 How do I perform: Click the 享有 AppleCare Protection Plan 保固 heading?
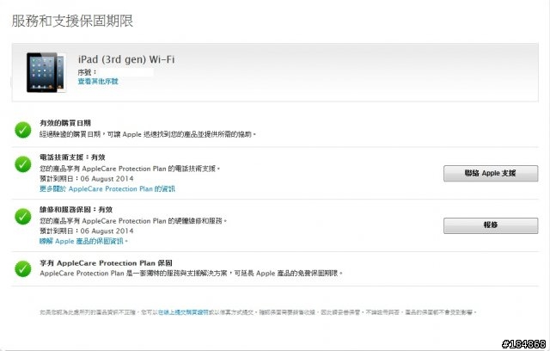[x=106, y=263]
